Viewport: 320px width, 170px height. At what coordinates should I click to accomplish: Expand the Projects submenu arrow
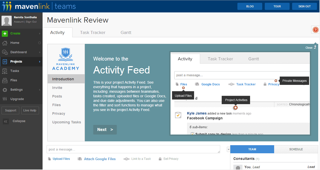(x=40, y=62)
